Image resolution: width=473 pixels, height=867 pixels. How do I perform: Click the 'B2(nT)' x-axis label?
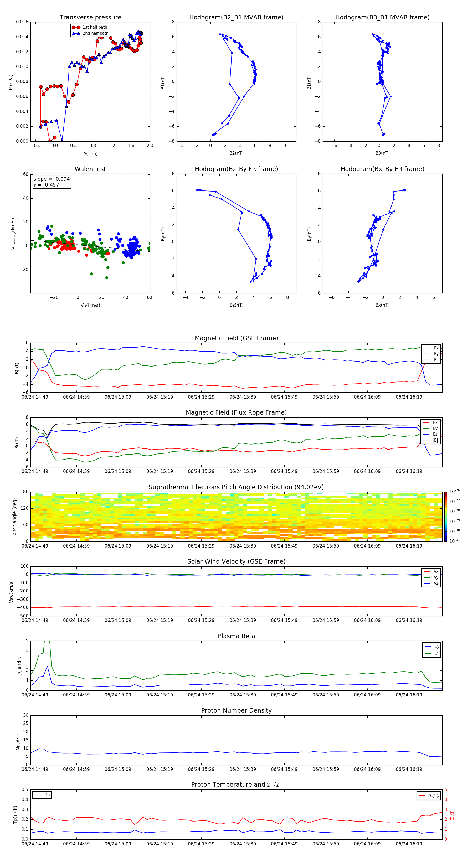tap(236, 153)
